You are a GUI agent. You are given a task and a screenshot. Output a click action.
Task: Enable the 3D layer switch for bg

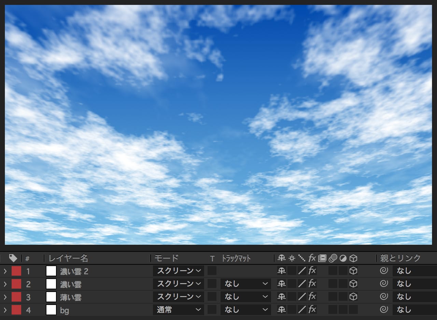(353, 310)
